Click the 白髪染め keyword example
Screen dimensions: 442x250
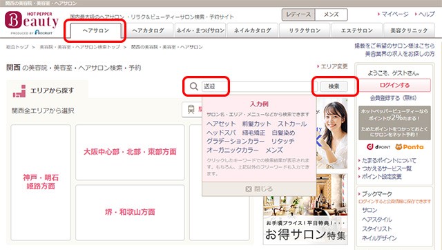click(x=283, y=133)
